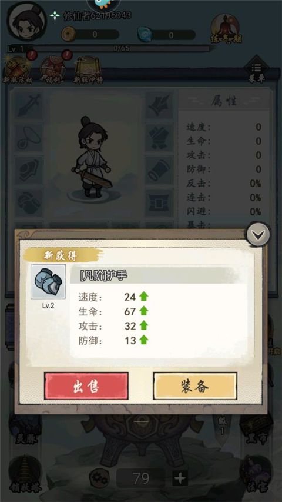Open the gear settings beside the counter
The width and height of the screenshot is (282, 502).
tap(98, 478)
